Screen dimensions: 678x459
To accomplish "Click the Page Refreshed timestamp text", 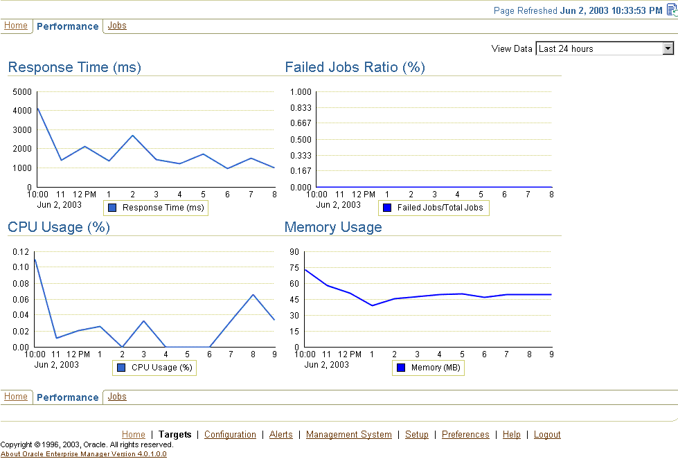I will [x=578, y=10].
